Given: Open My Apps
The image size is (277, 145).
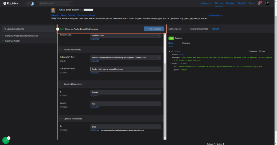Looking at the screenshot, I should 230,3.
